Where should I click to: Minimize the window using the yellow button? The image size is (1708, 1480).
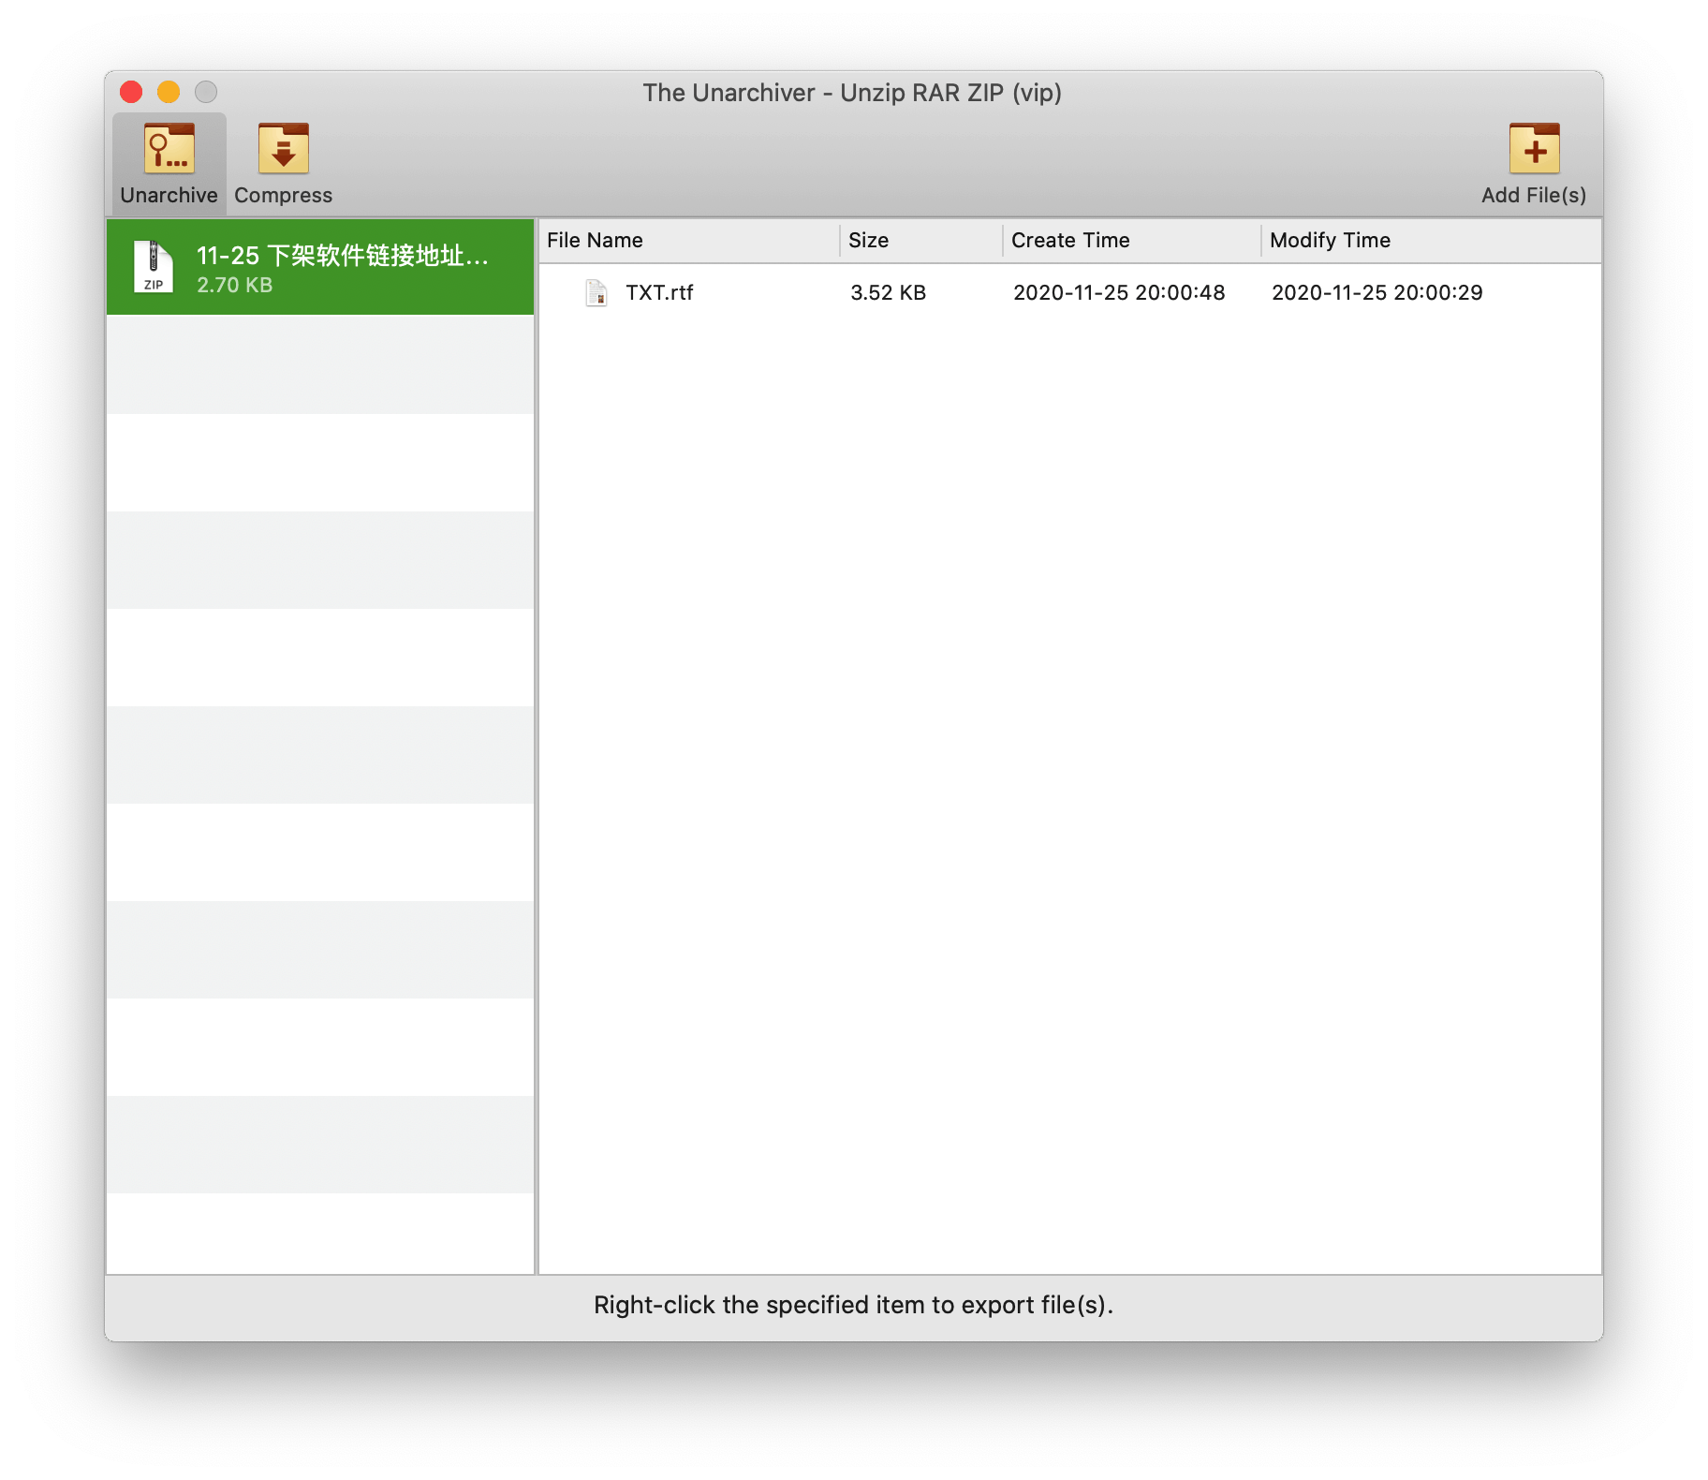click(x=169, y=92)
